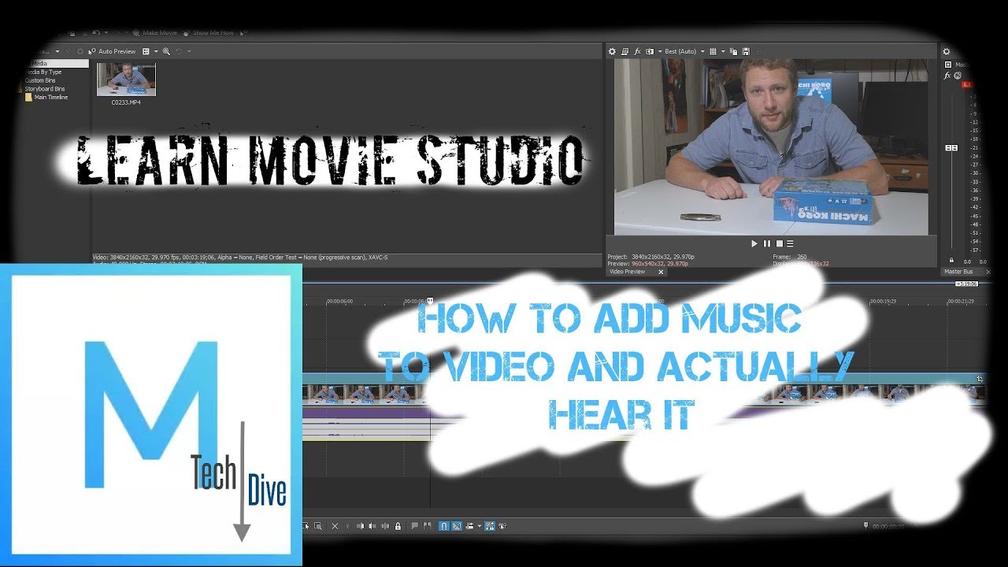Click Show Me How button

[208, 33]
